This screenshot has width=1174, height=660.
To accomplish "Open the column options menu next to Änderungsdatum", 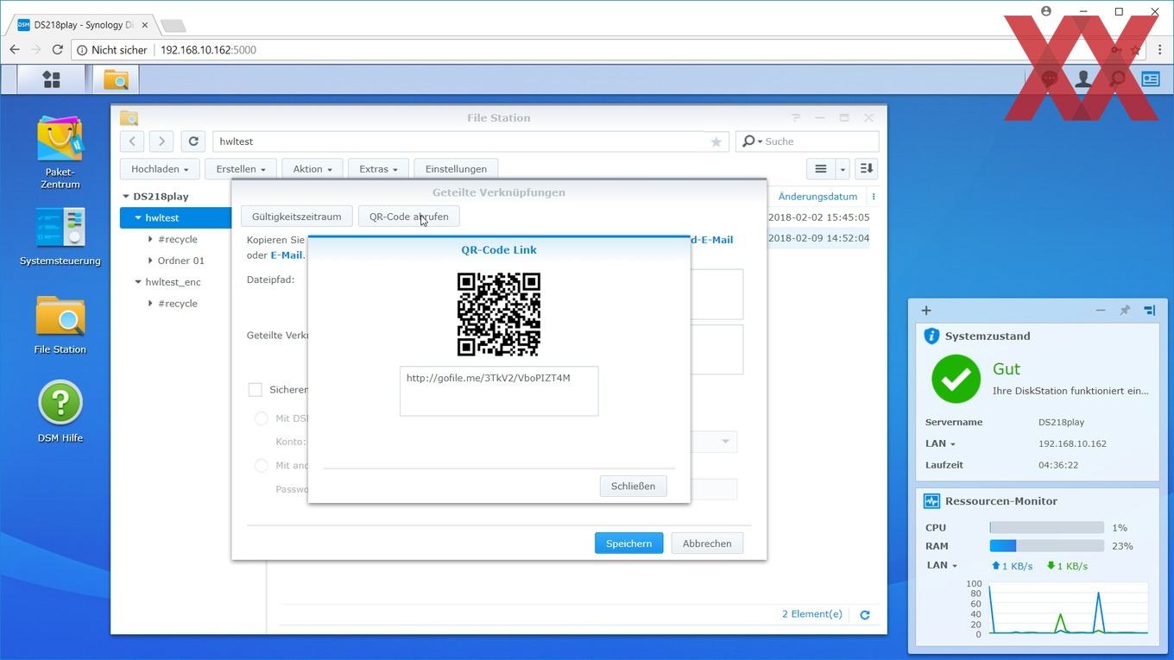I will click(874, 197).
